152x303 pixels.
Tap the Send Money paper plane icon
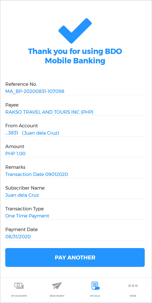tap(57, 286)
